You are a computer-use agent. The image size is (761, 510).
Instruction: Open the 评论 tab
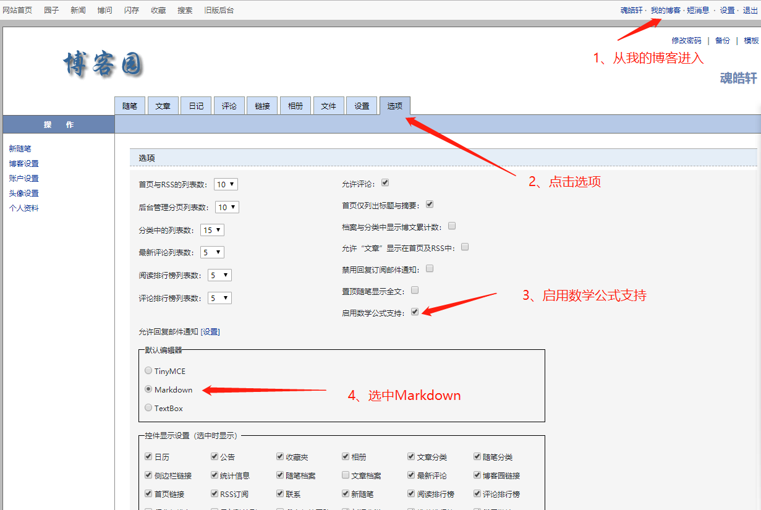(229, 105)
